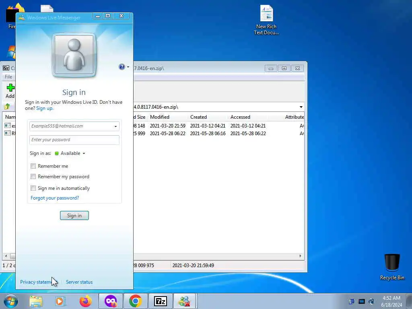Click the status bar size 28 009 975
Image resolution: width=412 pixels, height=309 pixels.
point(144,266)
